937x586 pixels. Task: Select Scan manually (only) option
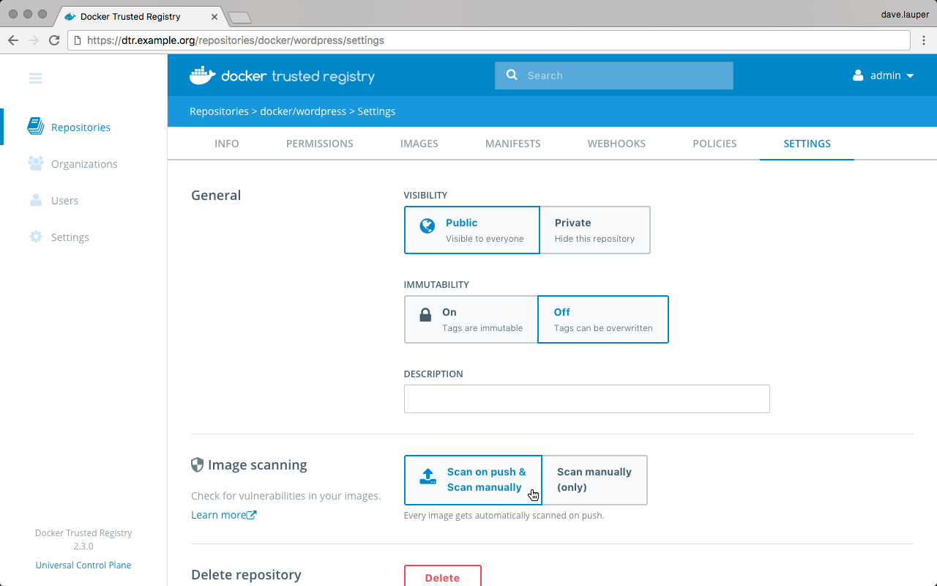click(x=594, y=480)
